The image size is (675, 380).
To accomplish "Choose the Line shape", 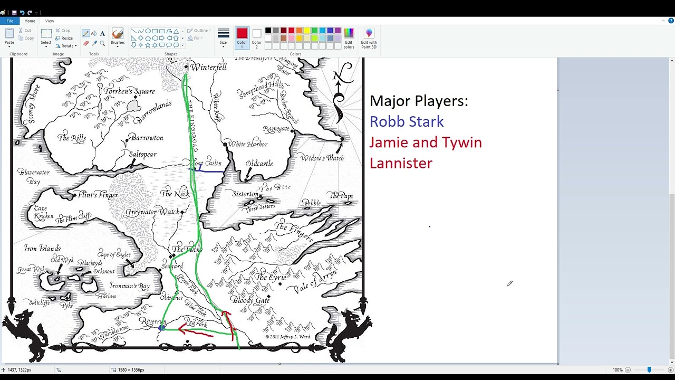I will [x=134, y=31].
